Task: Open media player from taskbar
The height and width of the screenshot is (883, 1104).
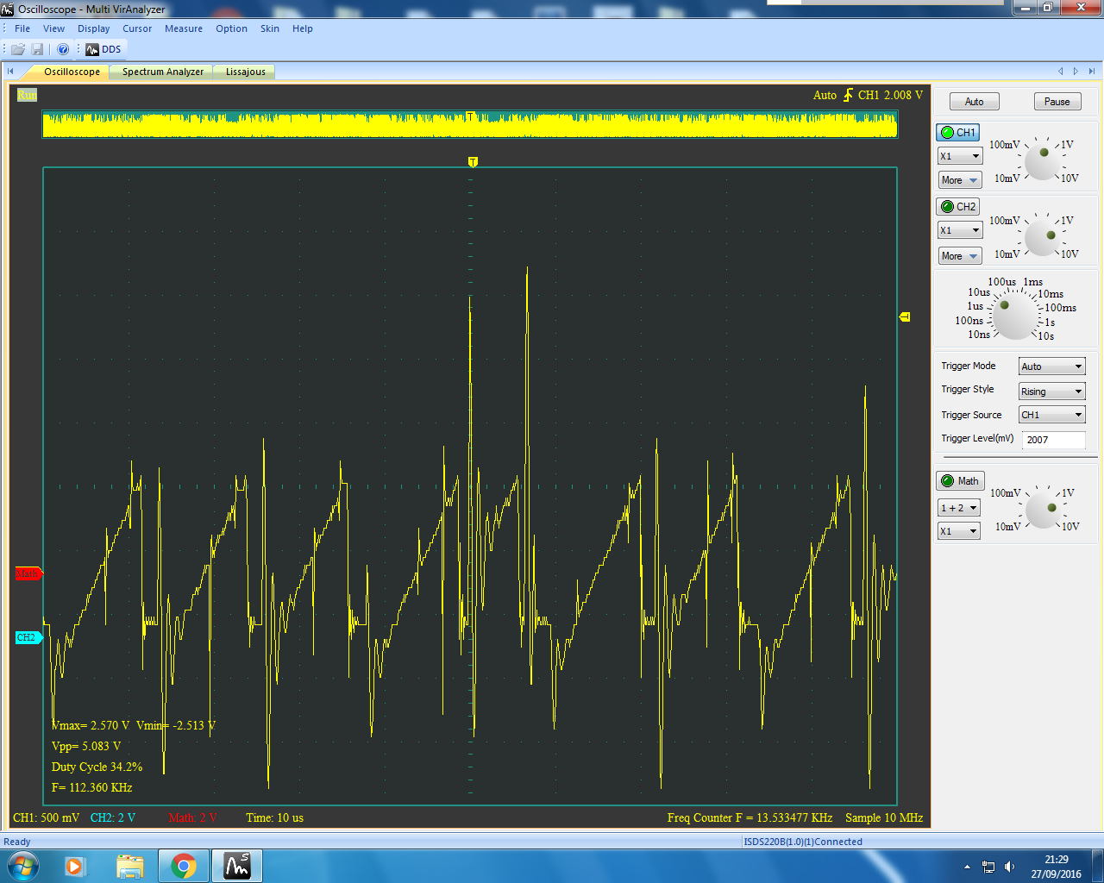Action: coord(75,866)
